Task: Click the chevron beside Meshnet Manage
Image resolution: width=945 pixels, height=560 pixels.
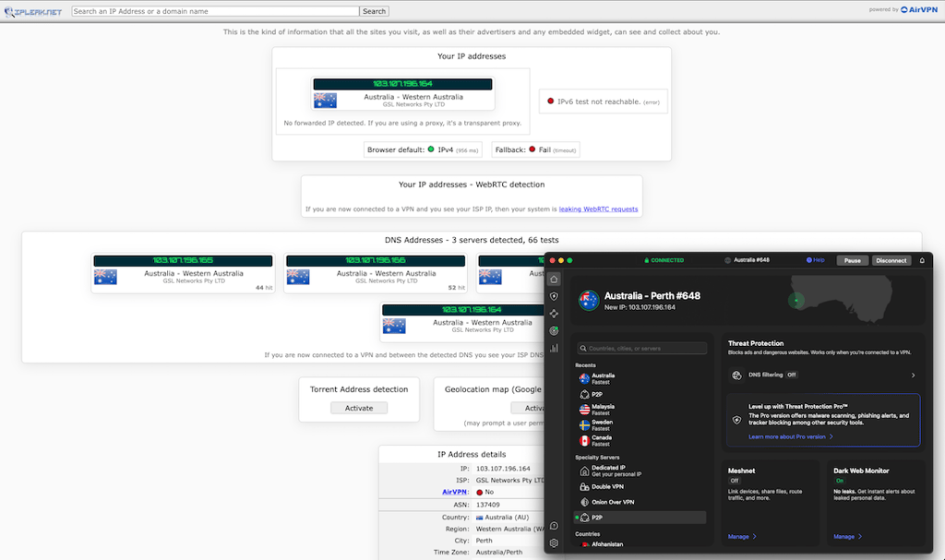Action: click(755, 537)
